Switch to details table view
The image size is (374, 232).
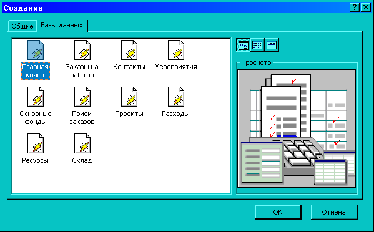(x=272, y=45)
